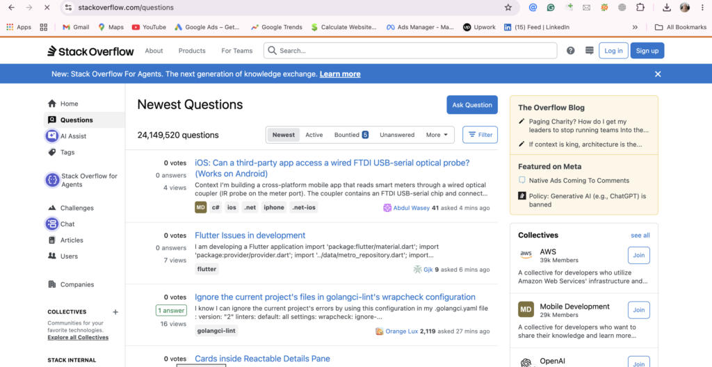Open the help center question-mark icon
This screenshot has width=712, height=367.
(571, 51)
